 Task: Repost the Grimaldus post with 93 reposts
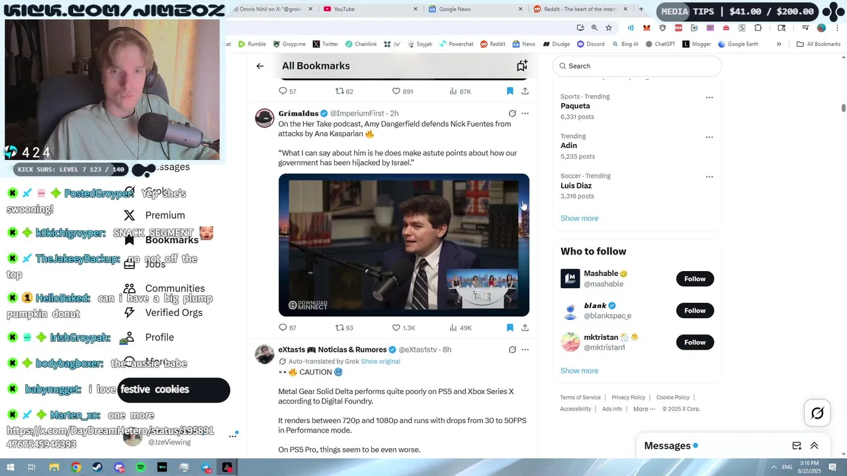344,328
